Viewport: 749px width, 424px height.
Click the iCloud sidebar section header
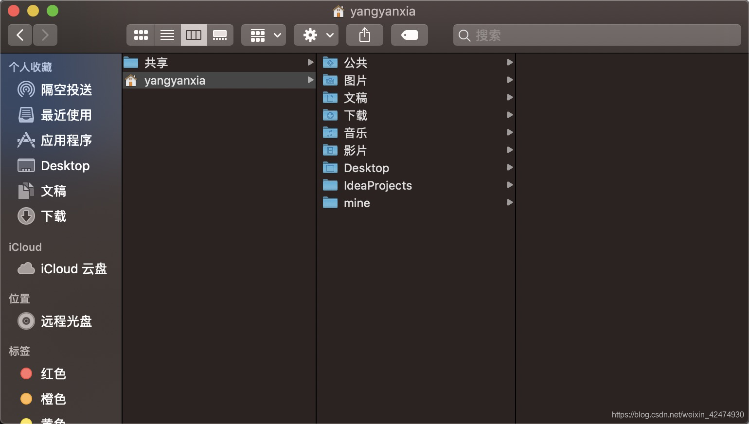coord(25,247)
